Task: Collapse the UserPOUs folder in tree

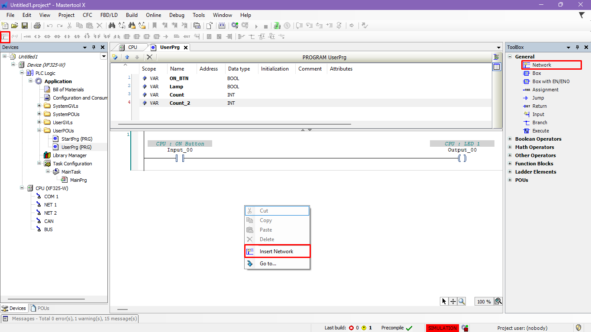Action: click(39, 131)
